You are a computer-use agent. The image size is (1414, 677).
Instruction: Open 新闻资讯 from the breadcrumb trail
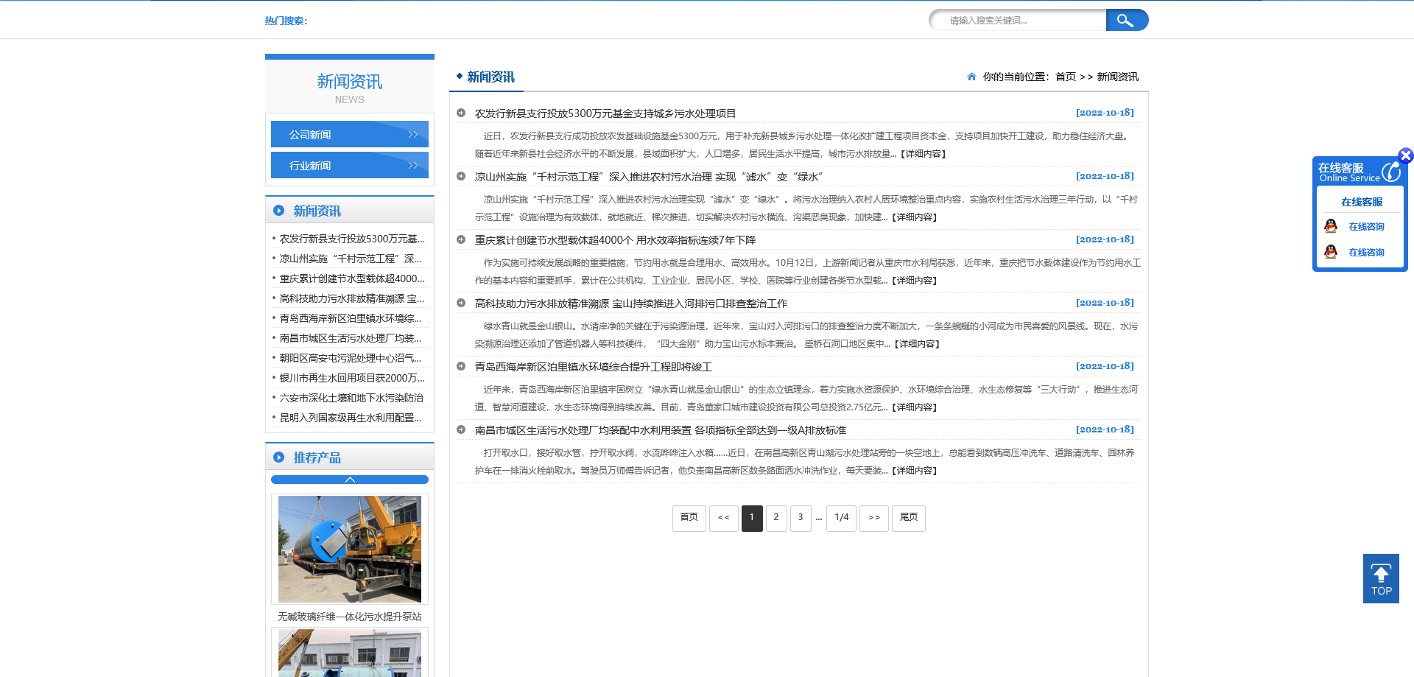[x=1116, y=77]
